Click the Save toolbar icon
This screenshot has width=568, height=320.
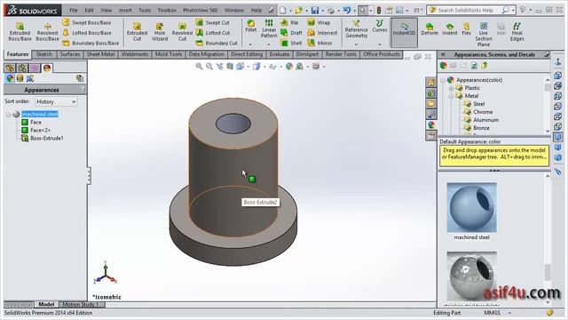[315, 10]
